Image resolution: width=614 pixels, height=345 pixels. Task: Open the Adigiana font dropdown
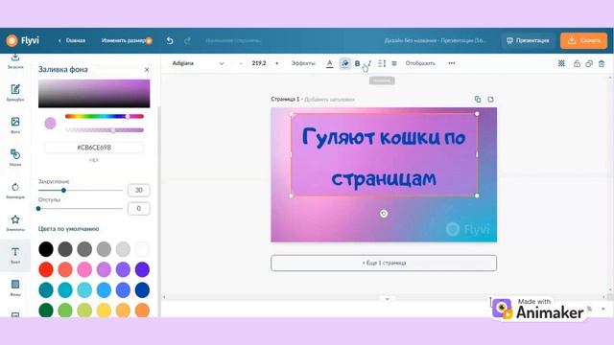click(198, 63)
